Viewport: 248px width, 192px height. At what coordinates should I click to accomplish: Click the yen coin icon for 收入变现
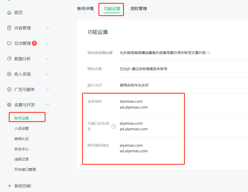point(9,74)
